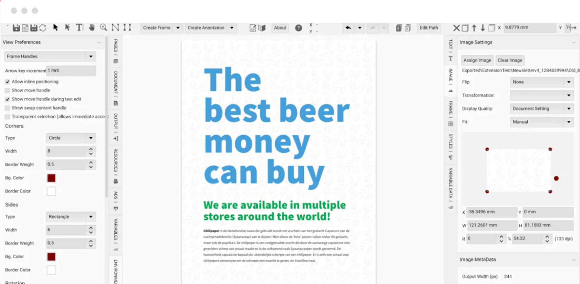Pick Corners Border Color white swatch
Screen dimensions: 580x284
(51, 191)
